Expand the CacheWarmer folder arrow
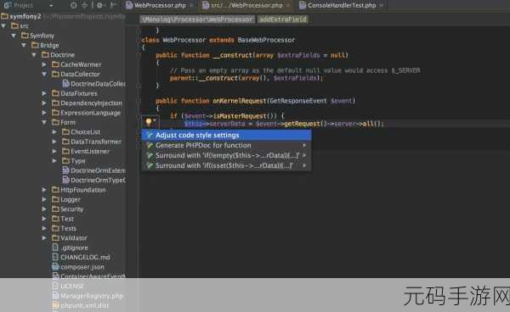The height and width of the screenshot is (312, 510). [x=44, y=64]
